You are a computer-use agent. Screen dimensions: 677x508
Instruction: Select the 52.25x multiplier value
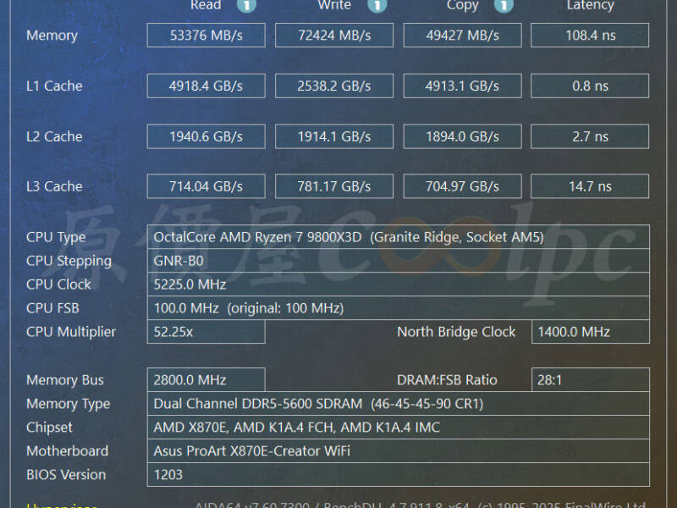point(206,332)
